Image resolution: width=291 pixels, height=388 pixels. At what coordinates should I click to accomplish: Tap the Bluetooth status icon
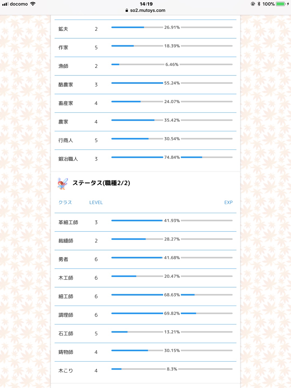click(259, 4)
